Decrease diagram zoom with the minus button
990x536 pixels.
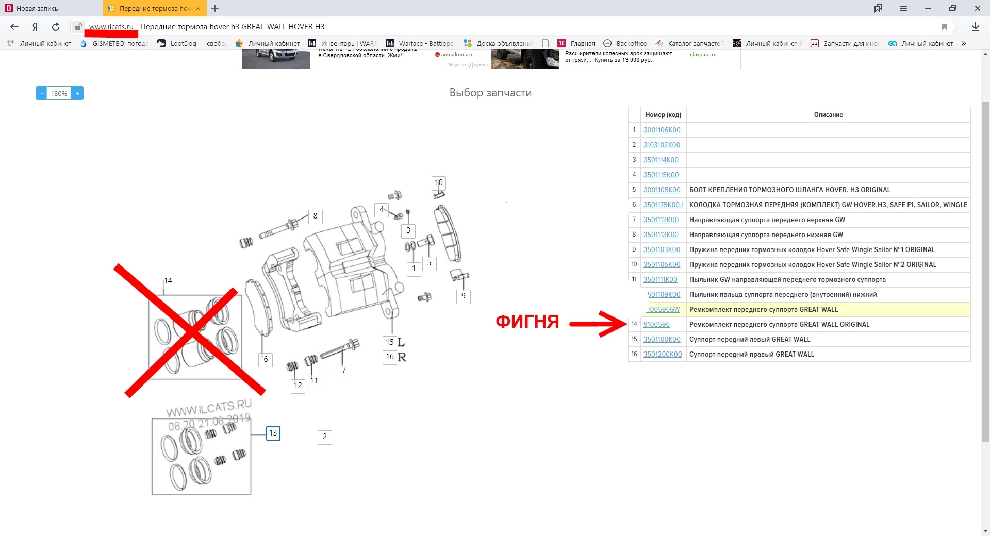click(x=42, y=93)
